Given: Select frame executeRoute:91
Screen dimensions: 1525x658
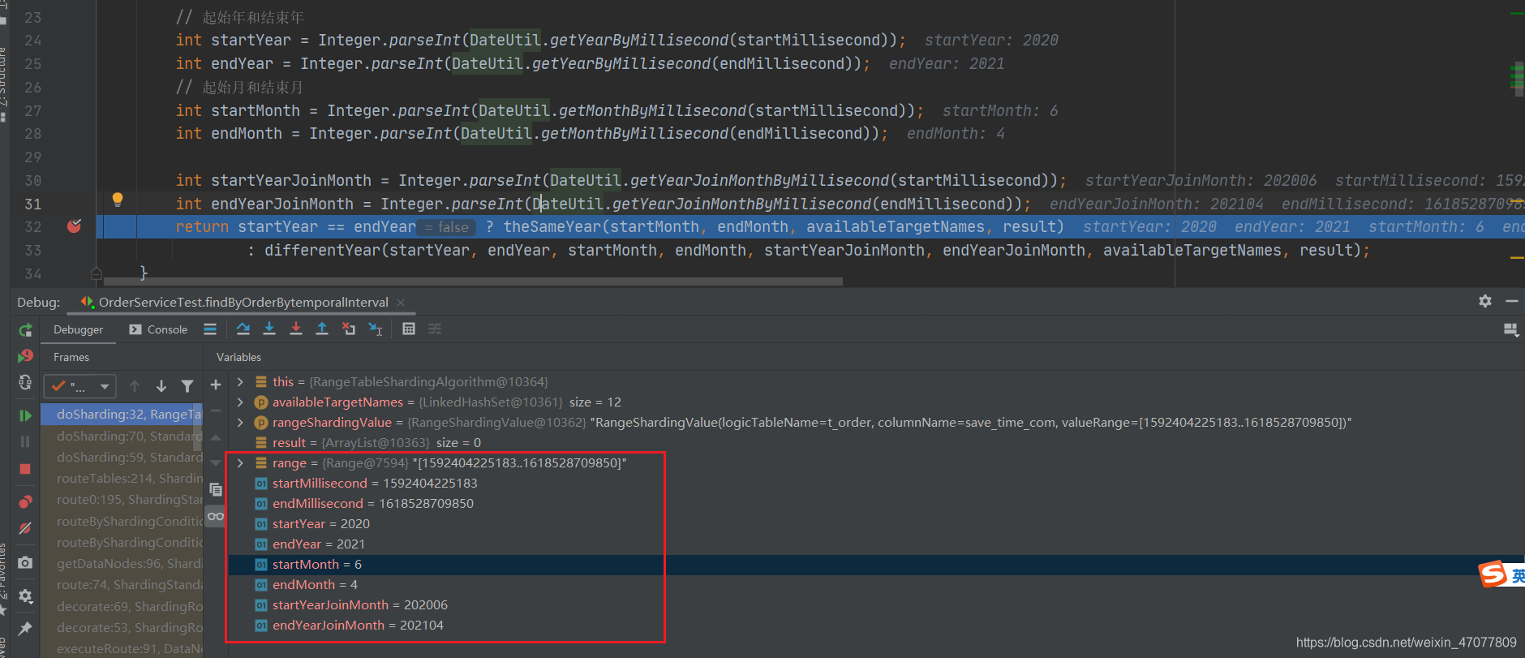Looking at the screenshot, I should pyautogui.click(x=122, y=648).
